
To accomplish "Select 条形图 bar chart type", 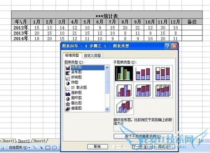I will [x=85, y=72].
